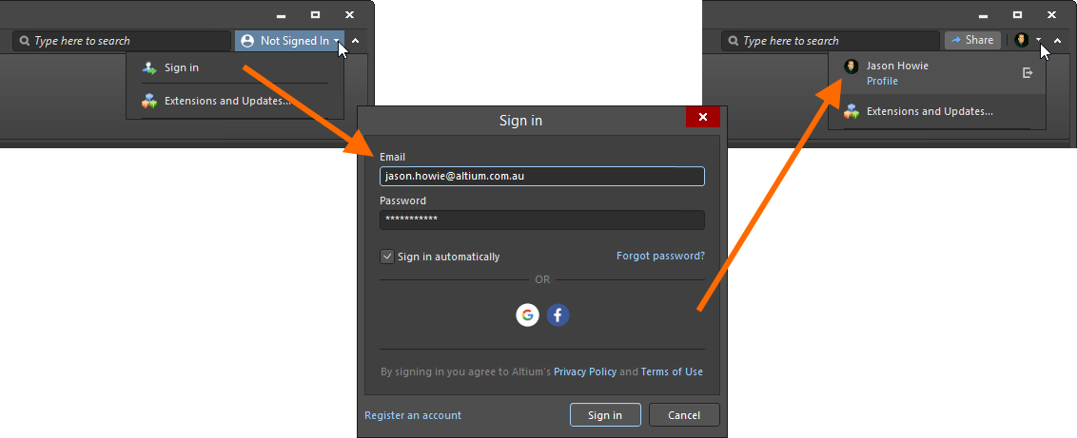This screenshot has height=438, width=1077.
Task: Click the Jason Howie avatar in the dropdown menu
Action: [852, 67]
